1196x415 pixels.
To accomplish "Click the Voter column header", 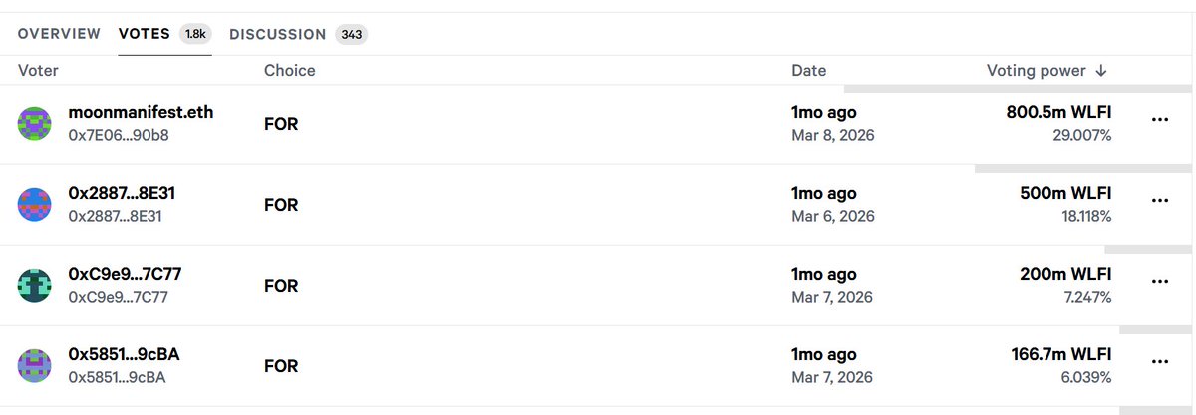I will click(x=38, y=71).
